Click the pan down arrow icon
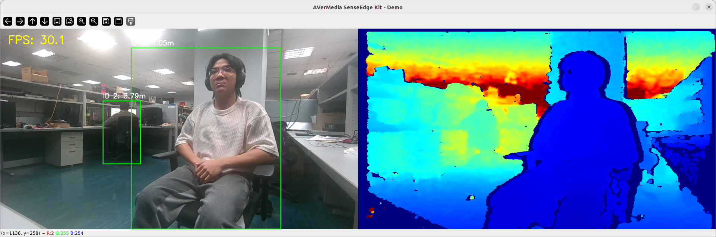Image resolution: width=716 pixels, height=237 pixels. click(45, 21)
